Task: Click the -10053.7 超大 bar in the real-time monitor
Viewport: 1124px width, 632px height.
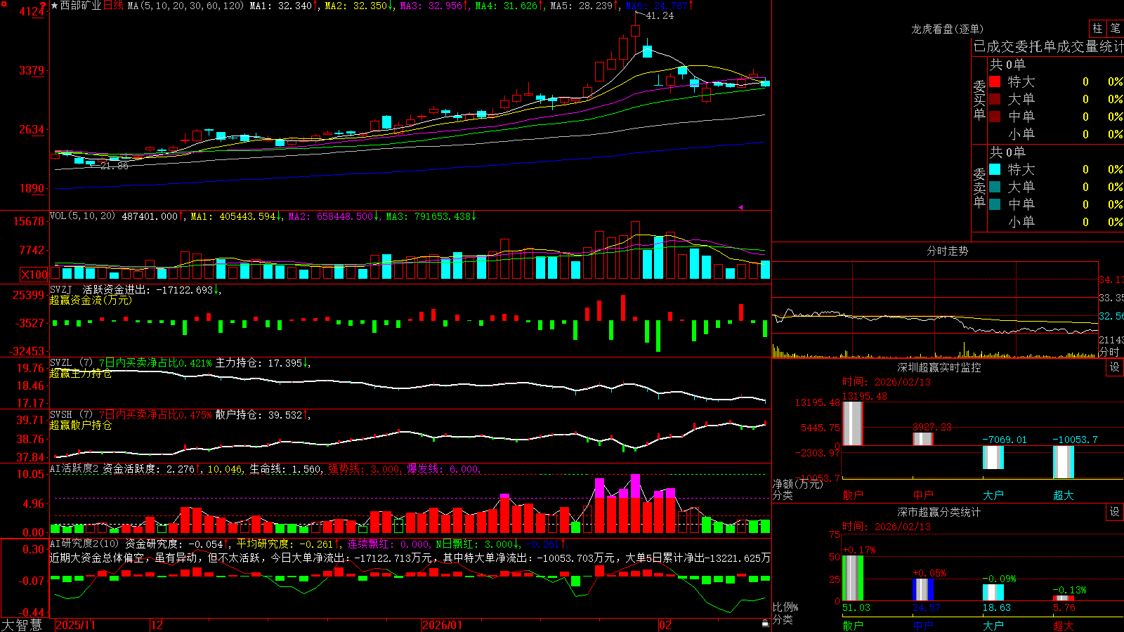Action: tap(1063, 462)
